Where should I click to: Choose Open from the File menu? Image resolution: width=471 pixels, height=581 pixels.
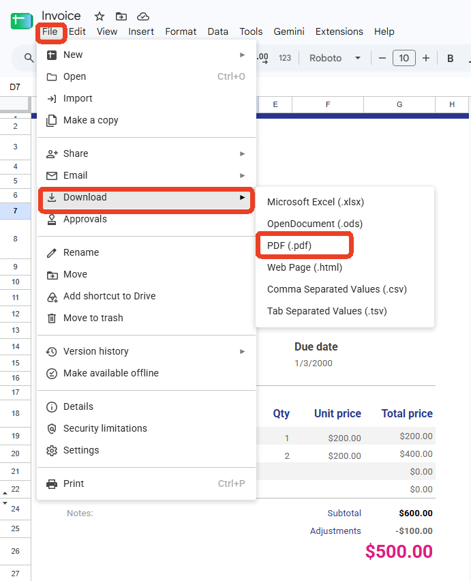point(147,76)
